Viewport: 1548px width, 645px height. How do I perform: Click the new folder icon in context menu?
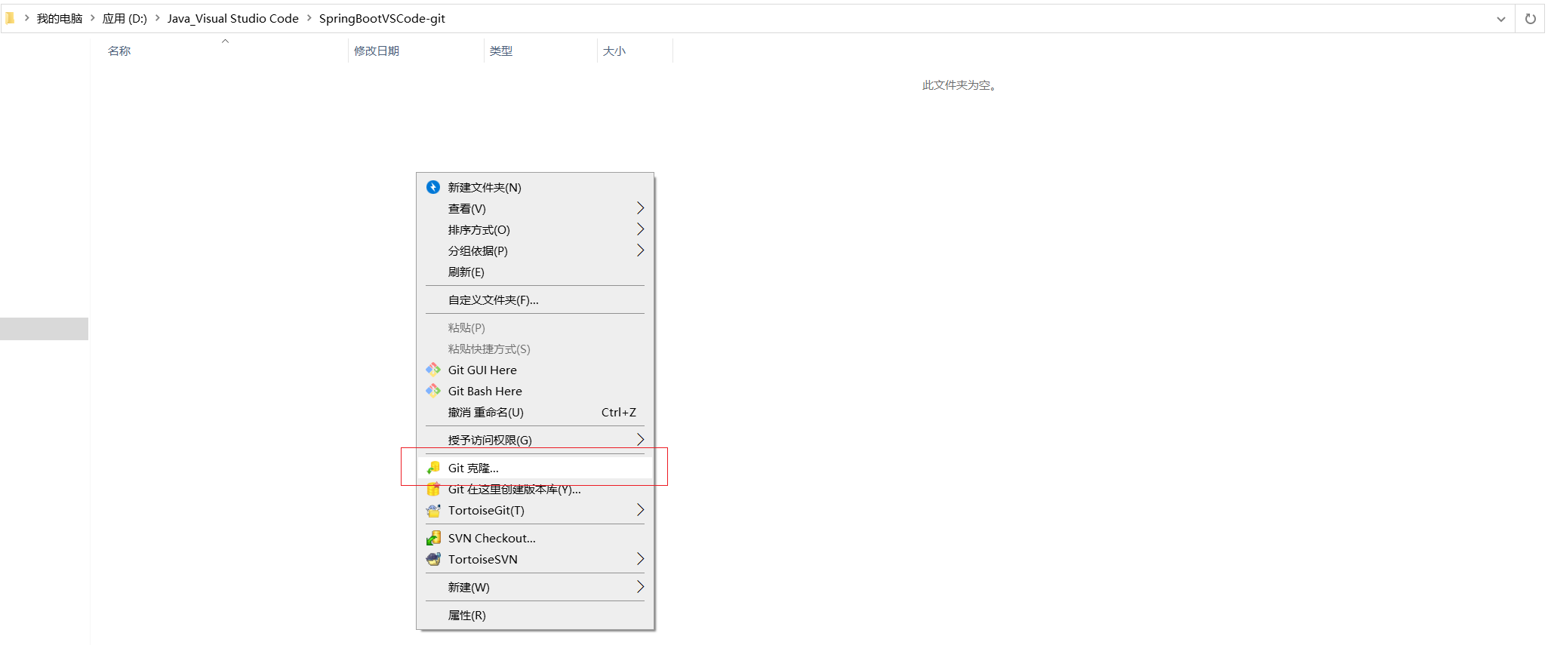(433, 187)
